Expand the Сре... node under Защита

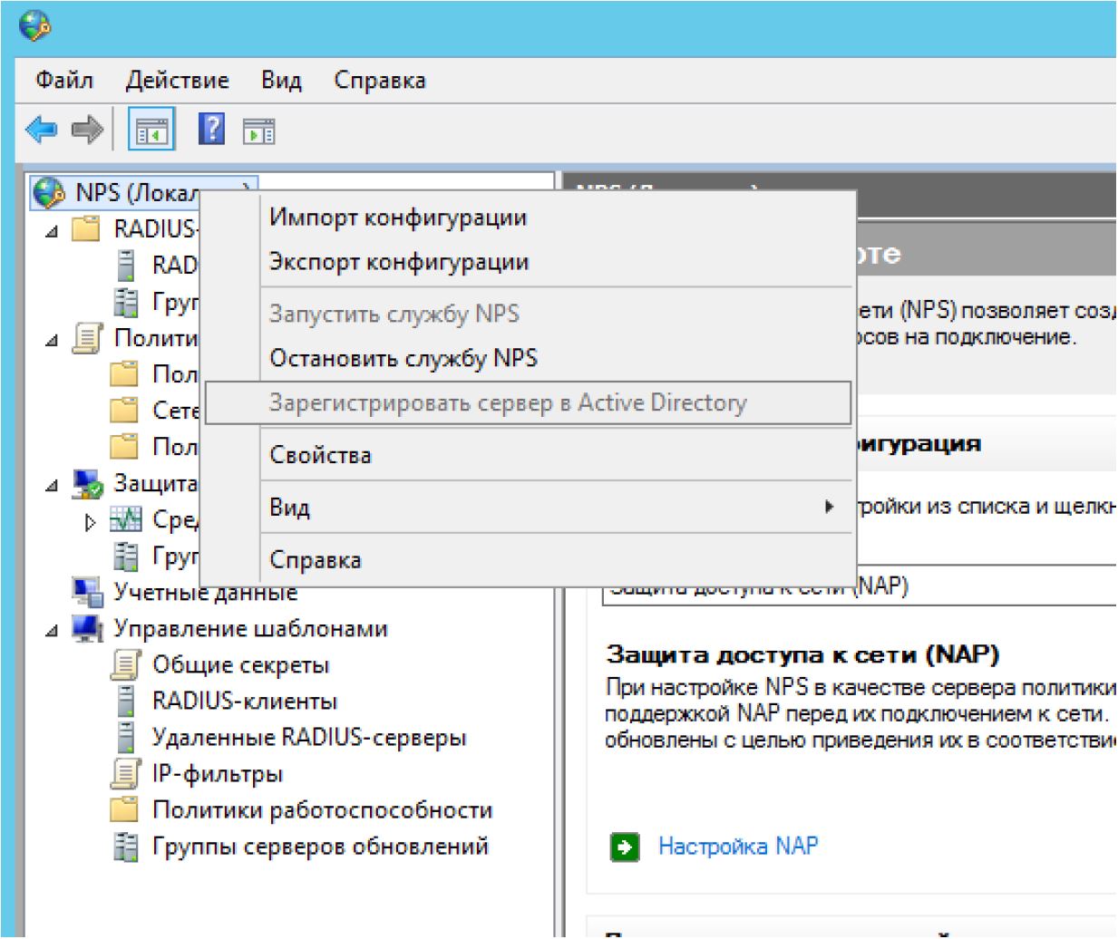tap(90, 522)
